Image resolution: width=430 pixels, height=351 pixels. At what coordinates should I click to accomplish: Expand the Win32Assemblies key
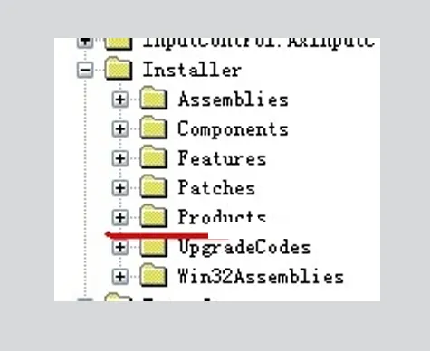tap(120, 277)
